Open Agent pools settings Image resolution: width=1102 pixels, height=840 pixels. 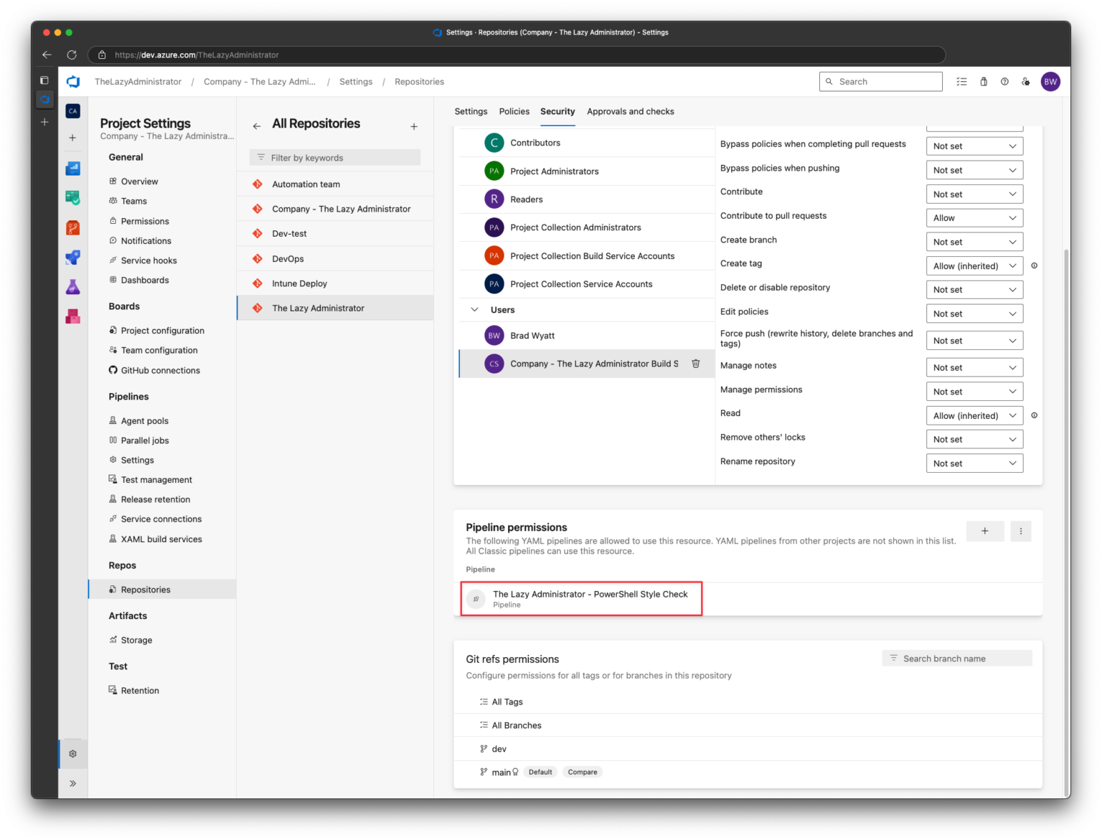(x=145, y=421)
